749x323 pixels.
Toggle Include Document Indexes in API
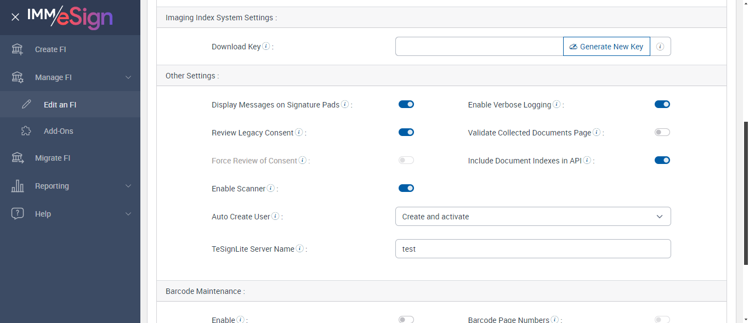click(662, 160)
